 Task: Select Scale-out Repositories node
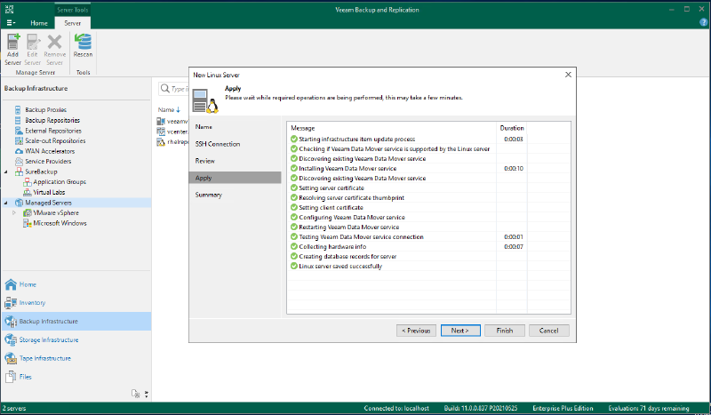55,140
